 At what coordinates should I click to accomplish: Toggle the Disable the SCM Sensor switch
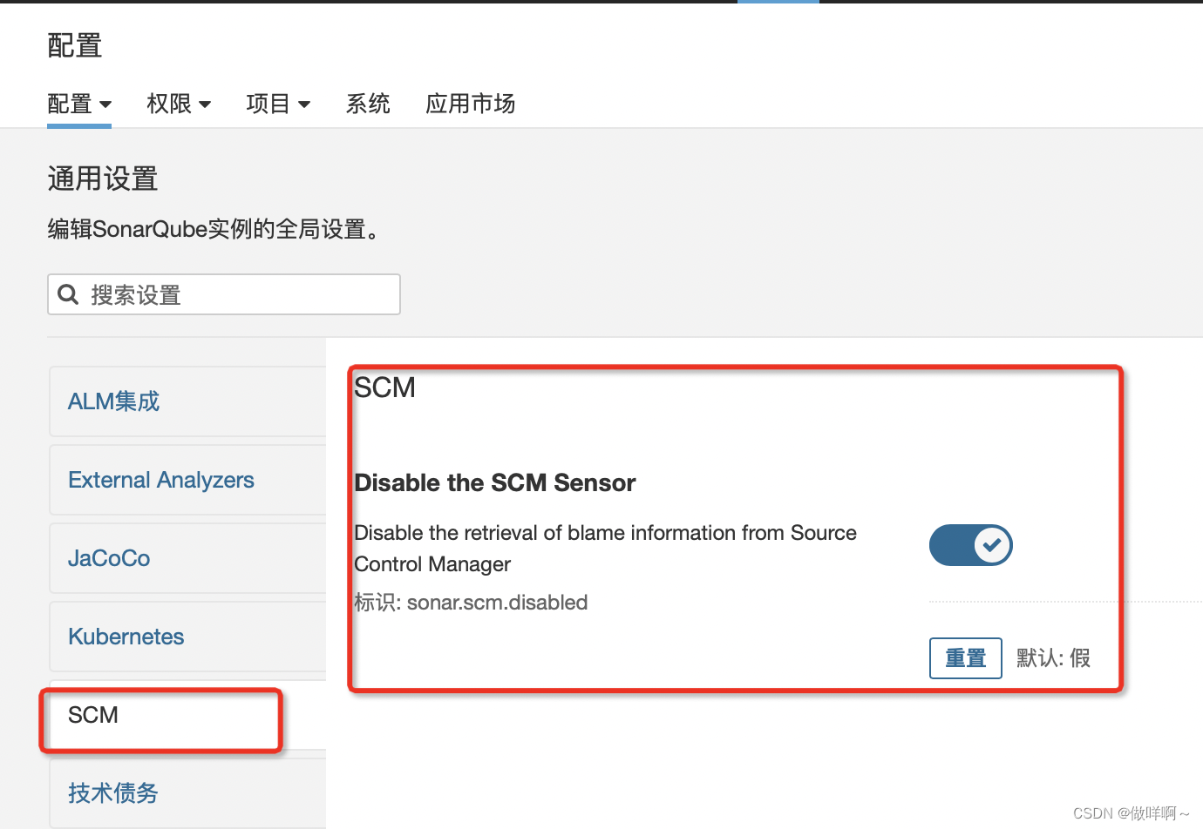point(970,545)
